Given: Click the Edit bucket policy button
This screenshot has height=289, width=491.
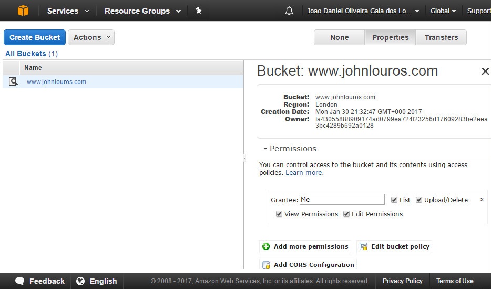Looking at the screenshot, I should click(x=395, y=246).
